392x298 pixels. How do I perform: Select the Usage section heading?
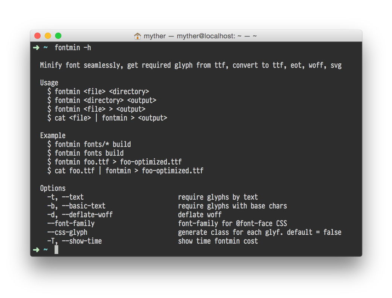49,83
